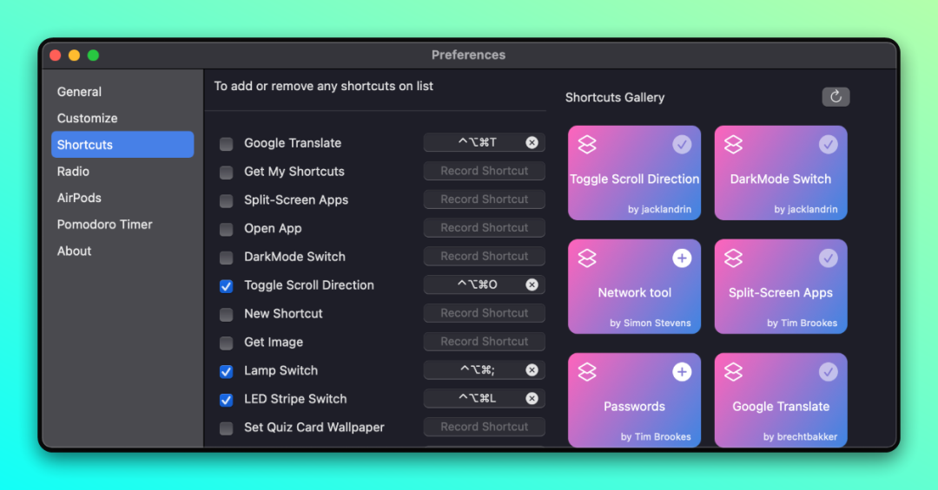Viewport: 938px width, 490px height.
Task: Clear the Google Translate key shortcut
Action: click(x=532, y=142)
